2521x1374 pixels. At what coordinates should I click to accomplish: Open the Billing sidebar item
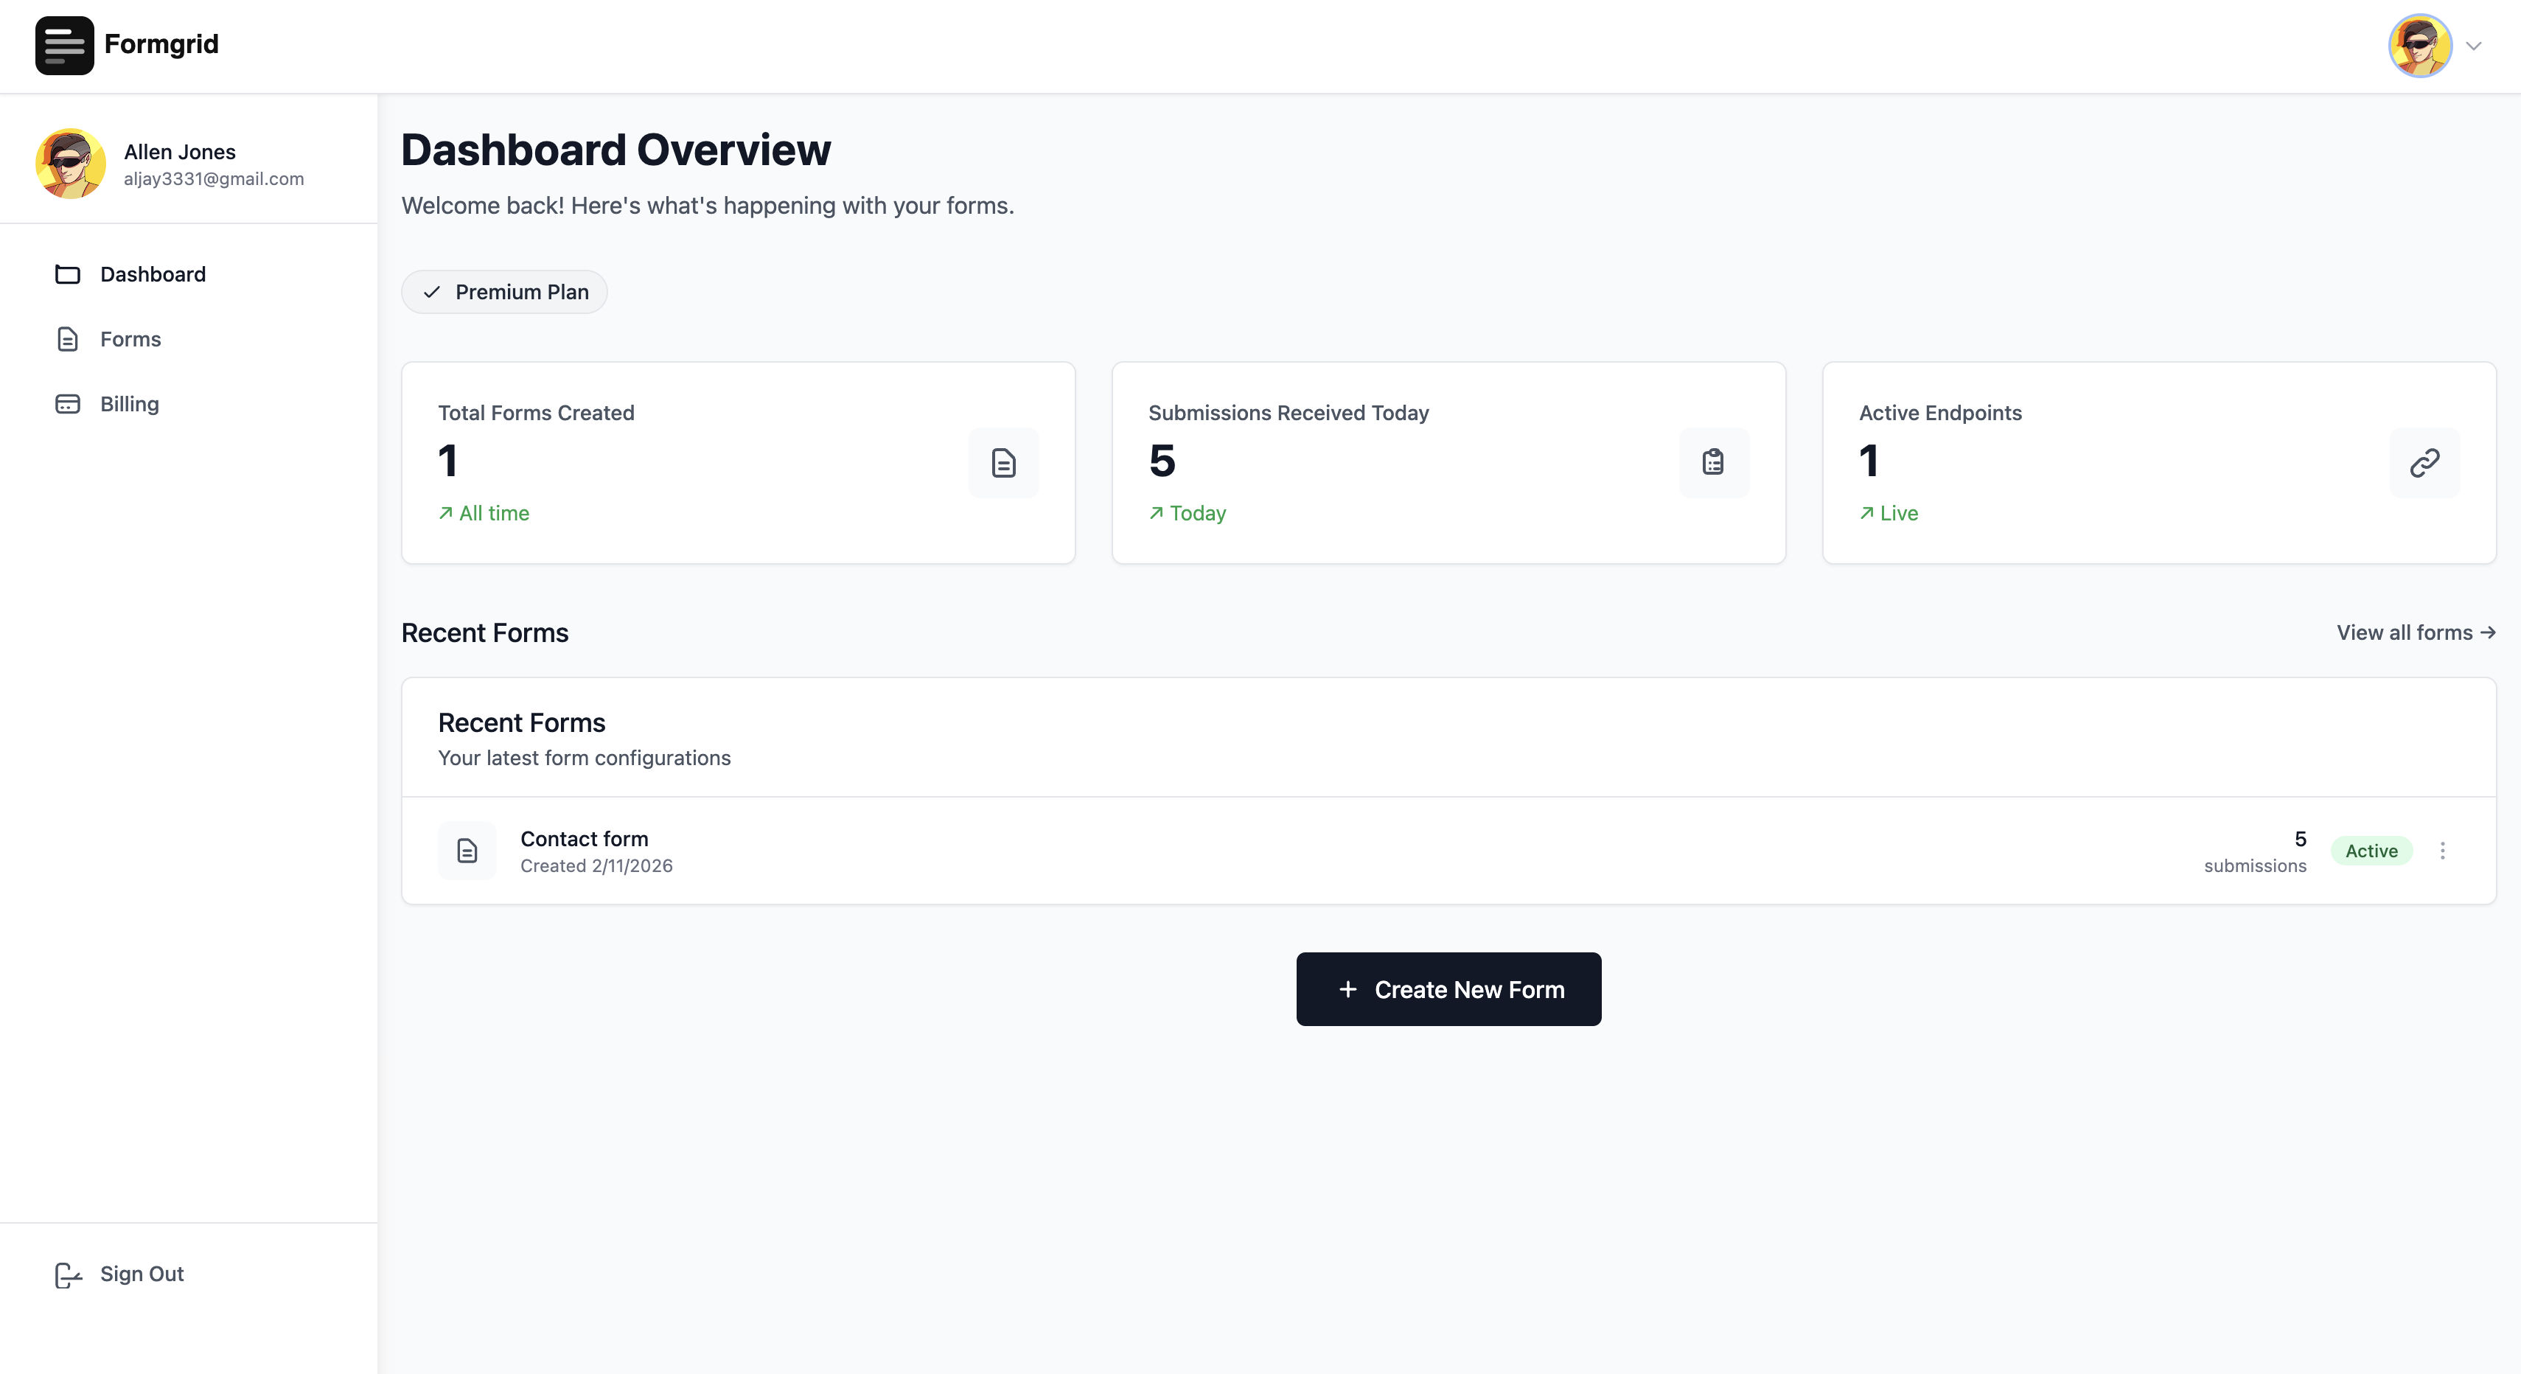(129, 404)
